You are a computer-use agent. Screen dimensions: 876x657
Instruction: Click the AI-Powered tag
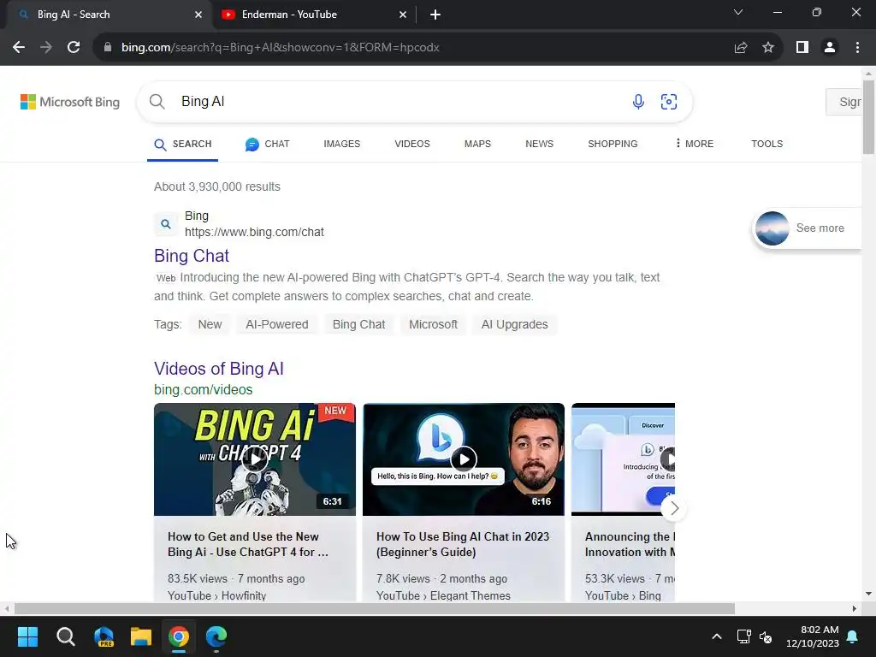point(277,324)
